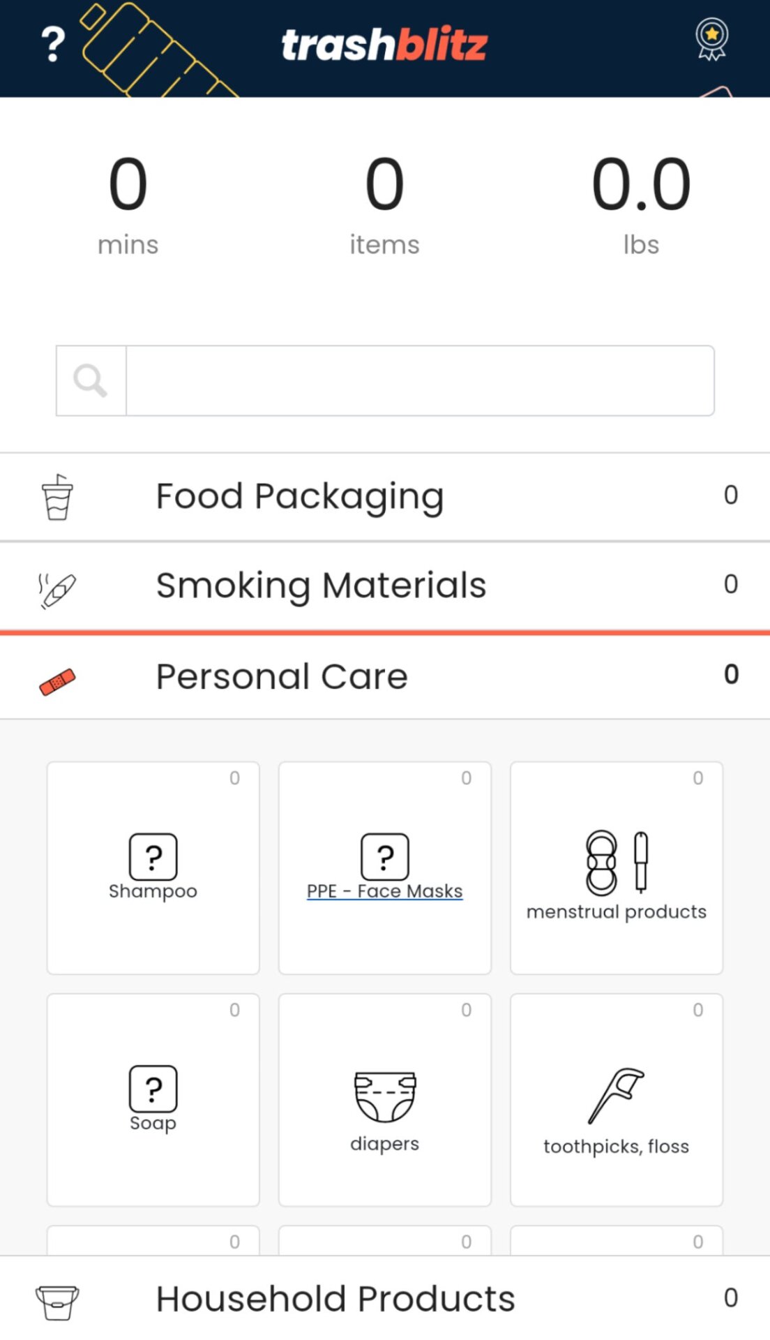Open the PPE - Face Masks link
Image resolution: width=770 pixels, height=1340 pixels.
[x=385, y=891]
